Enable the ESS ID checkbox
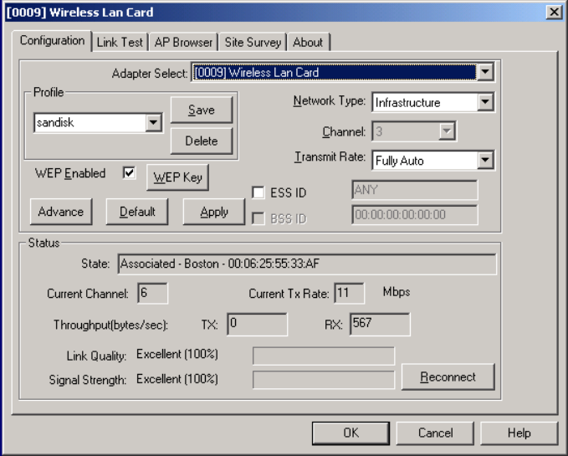The width and height of the screenshot is (568, 456). click(258, 193)
